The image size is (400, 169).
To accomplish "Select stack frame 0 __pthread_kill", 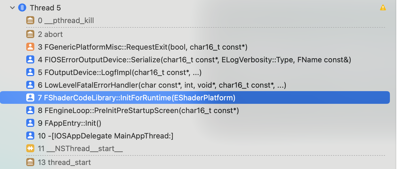I will [x=66, y=20].
